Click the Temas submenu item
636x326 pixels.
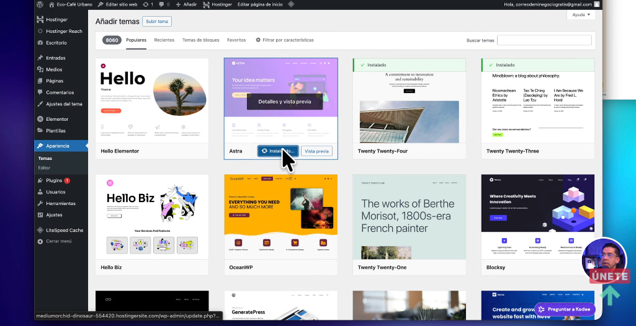[45, 158]
